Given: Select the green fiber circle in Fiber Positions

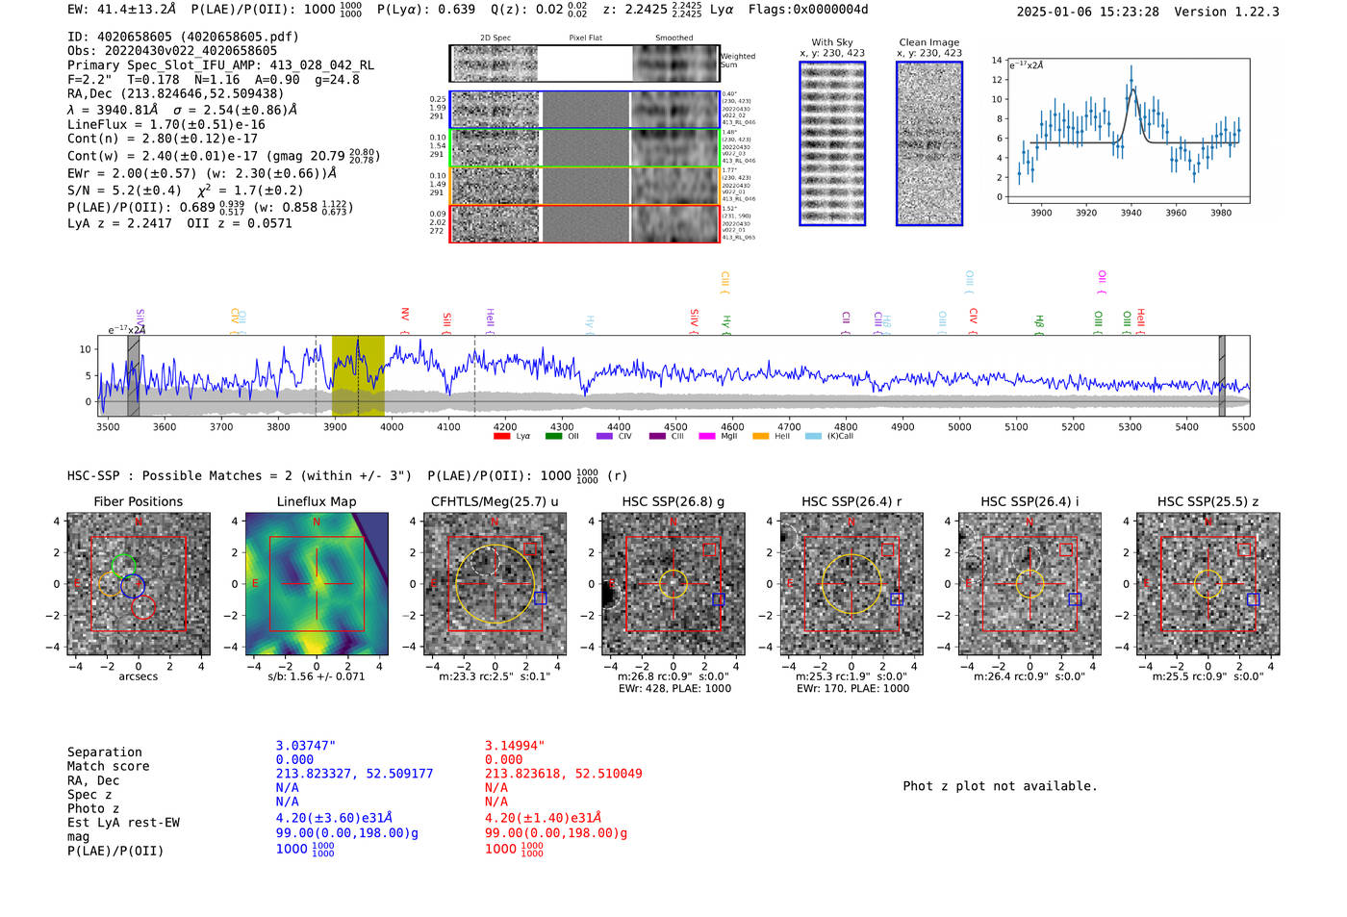Looking at the screenshot, I should (x=123, y=567).
